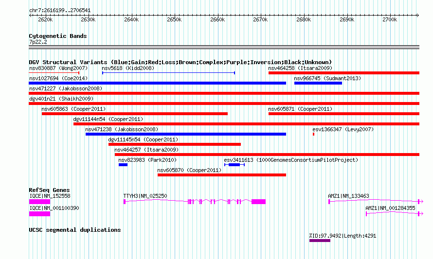The width and height of the screenshot is (433, 259).
Task: Click the AMZ1|NM_001284355 gene label
Action: tap(391, 208)
